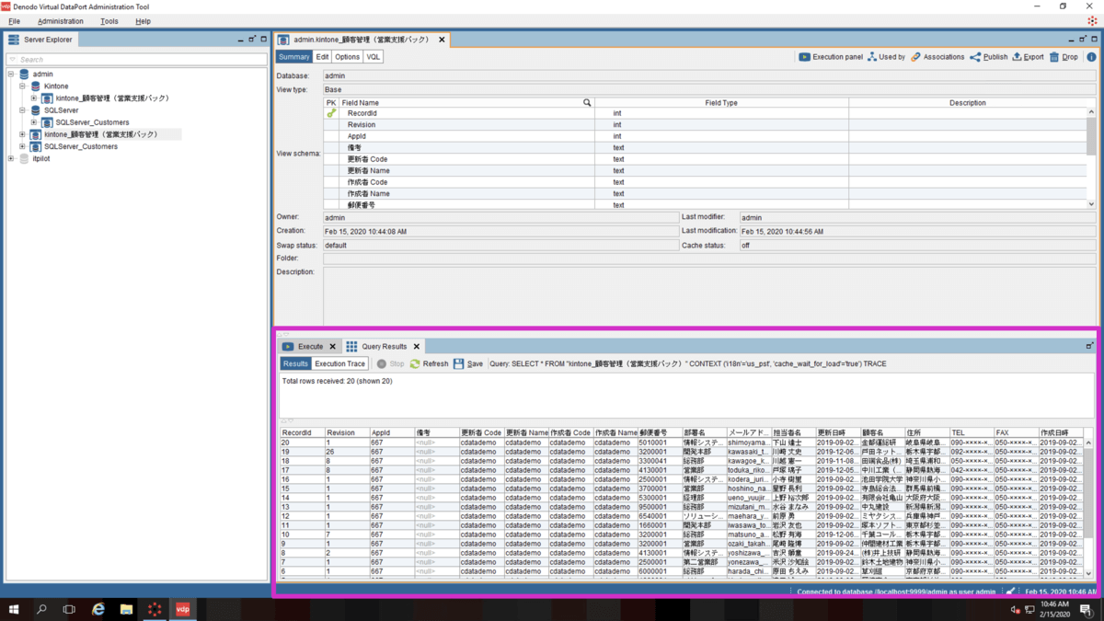Export the current view
1104x621 pixels.
coord(1028,57)
